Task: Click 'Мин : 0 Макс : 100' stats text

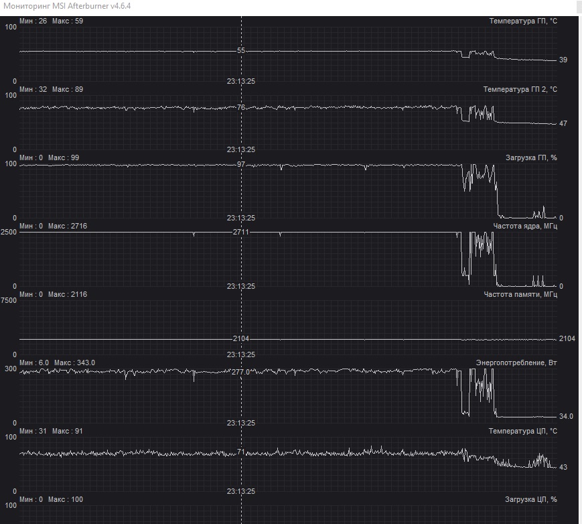Action: pyautogui.click(x=51, y=499)
